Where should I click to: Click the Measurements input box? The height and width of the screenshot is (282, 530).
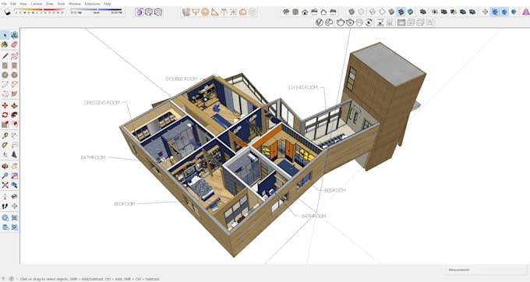pos(486,270)
